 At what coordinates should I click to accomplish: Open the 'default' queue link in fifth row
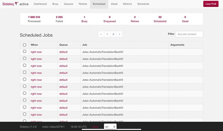[63, 80]
